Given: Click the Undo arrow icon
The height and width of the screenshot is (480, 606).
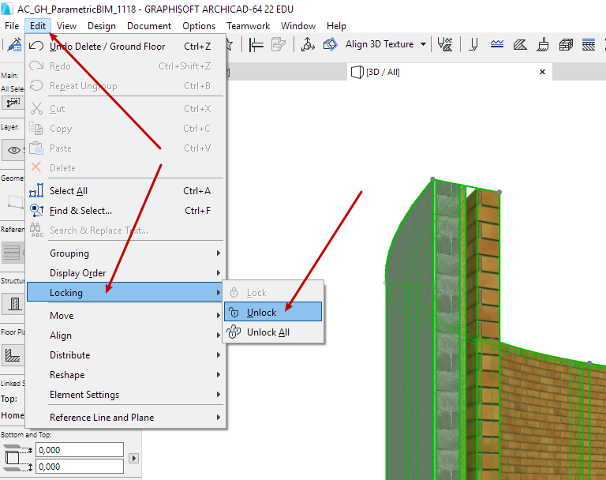Looking at the screenshot, I should tap(36, 47).
